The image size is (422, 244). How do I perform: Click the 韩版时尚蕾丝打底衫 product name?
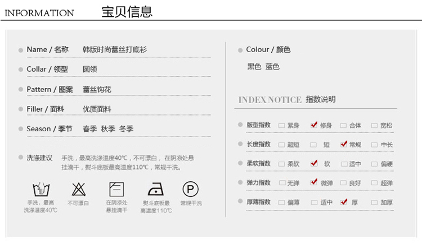[x=115, y=50]
